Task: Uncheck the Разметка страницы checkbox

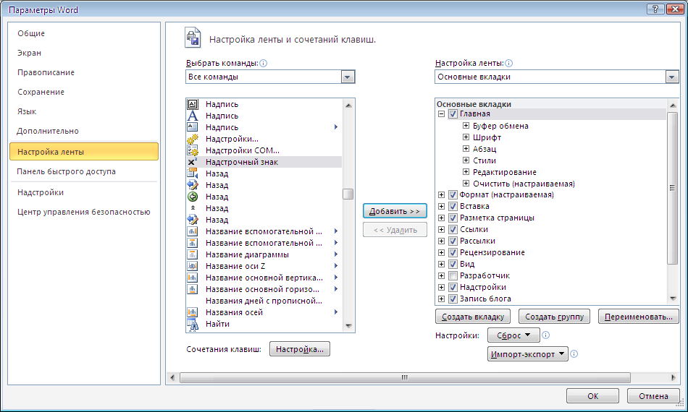Action: click(x=453, y=218)
